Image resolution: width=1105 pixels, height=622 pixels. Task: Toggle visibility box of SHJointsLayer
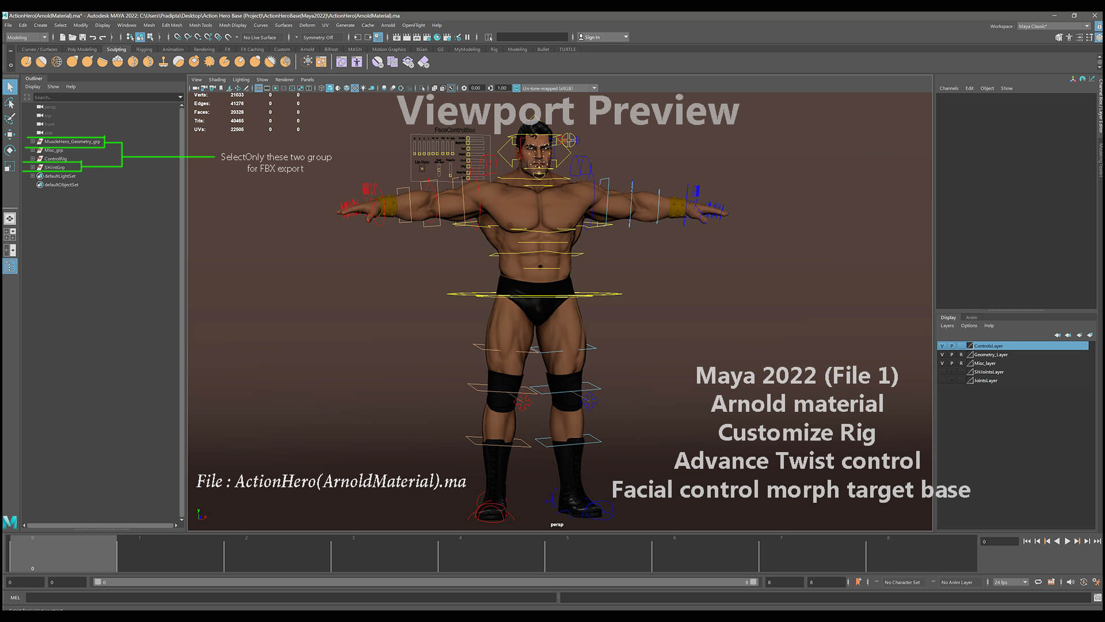coord(942,372)
